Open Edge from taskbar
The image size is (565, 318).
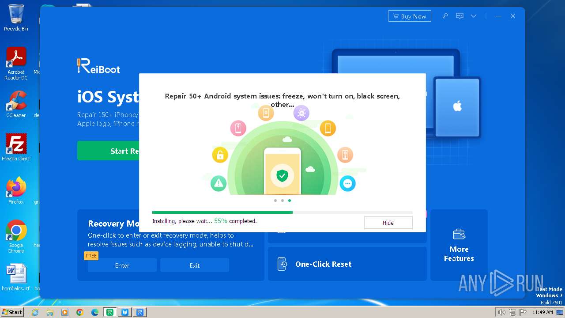point(95,312)
